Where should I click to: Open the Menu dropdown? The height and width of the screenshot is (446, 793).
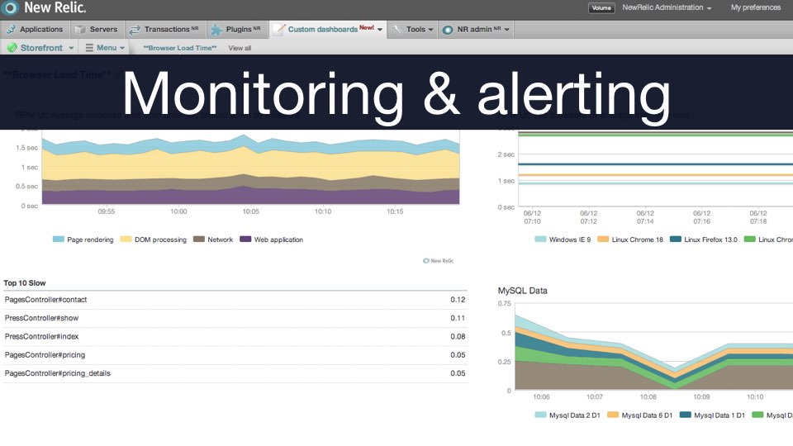pos(106,48)
